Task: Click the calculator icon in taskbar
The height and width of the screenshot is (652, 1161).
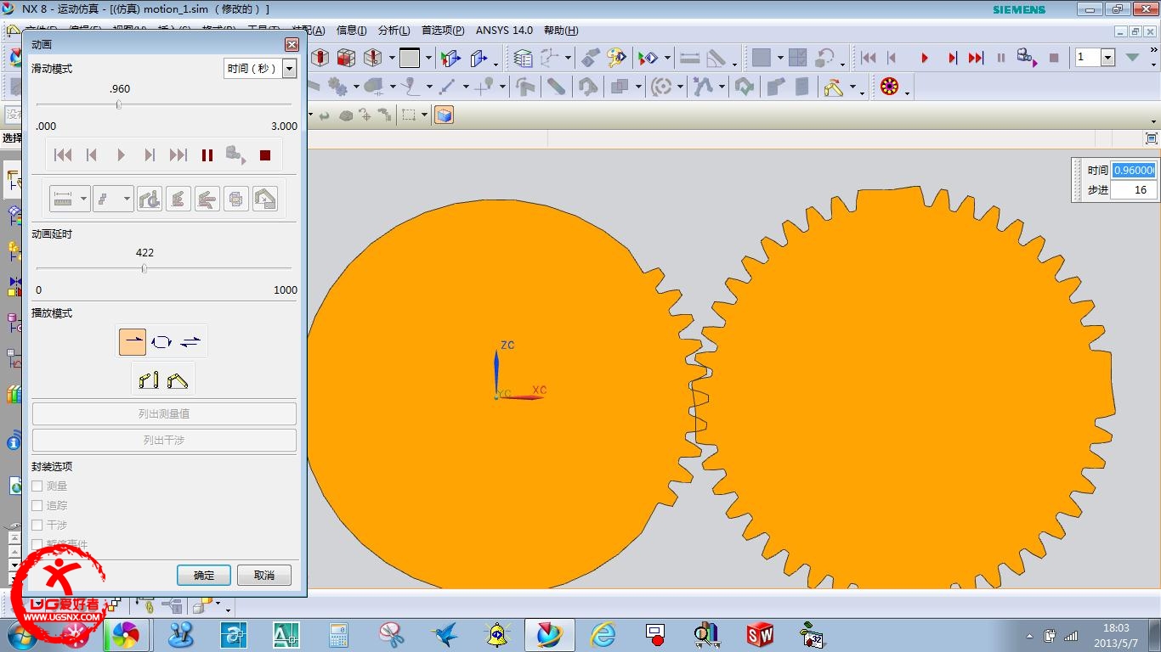Action: tap(338, 634)
